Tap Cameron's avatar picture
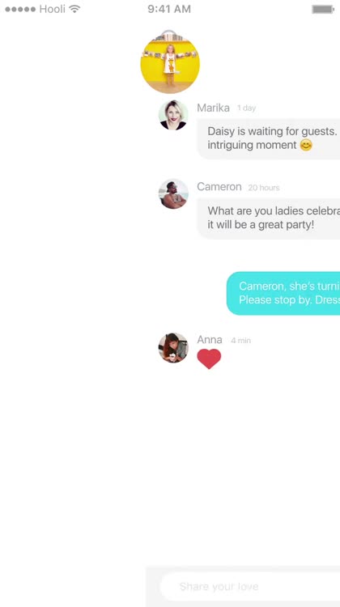Image resolution: width=340 pixels, height=607 pixels. pos(173,194)
